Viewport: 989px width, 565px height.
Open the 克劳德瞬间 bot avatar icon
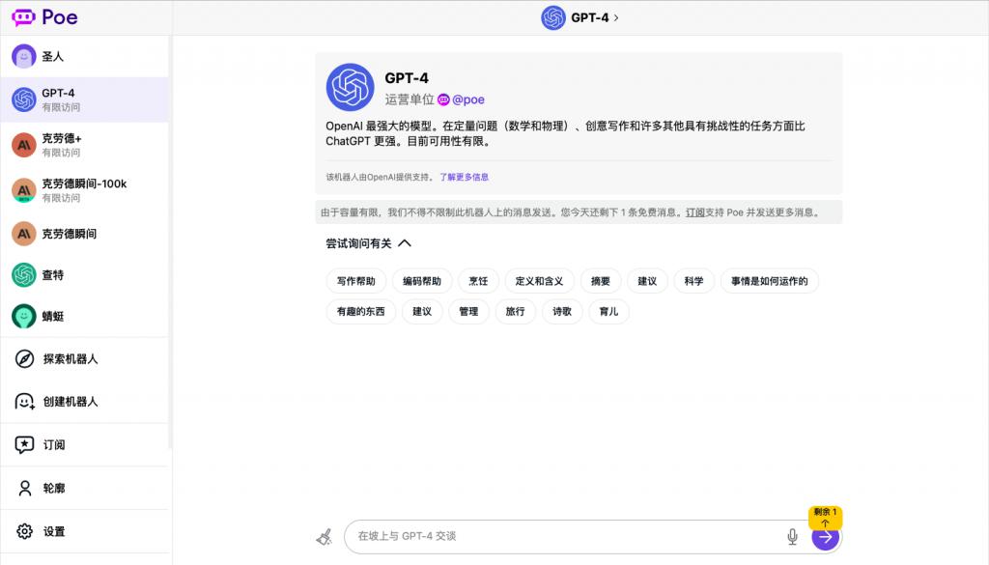click(24, 234)
